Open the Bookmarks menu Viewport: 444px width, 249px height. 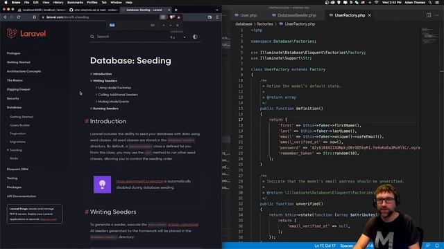[x=75, y=2]
